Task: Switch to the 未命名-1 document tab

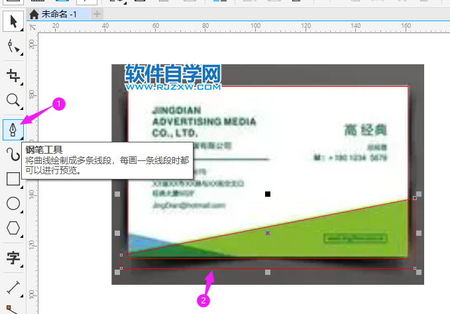Action: [59, 14]
